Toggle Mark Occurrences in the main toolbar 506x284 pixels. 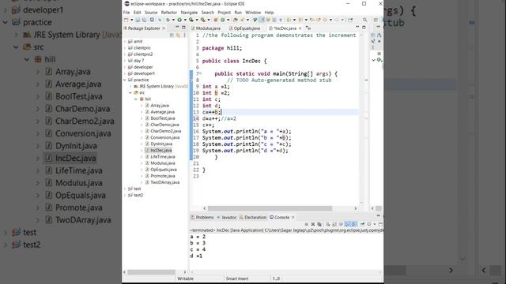click(x=262, y=20)
